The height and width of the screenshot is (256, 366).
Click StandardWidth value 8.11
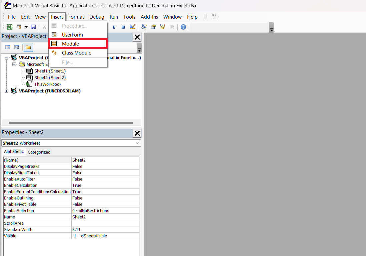click(106, 229)
